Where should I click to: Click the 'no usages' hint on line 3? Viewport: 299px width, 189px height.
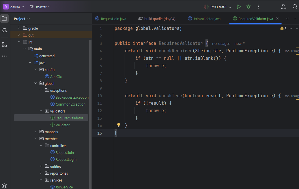221,43
